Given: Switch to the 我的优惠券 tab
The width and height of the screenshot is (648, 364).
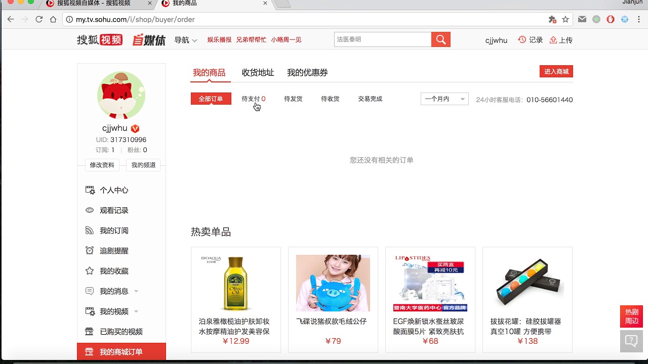Looking at the screenshot, I should pyautogui.click(x=307, y=72).
